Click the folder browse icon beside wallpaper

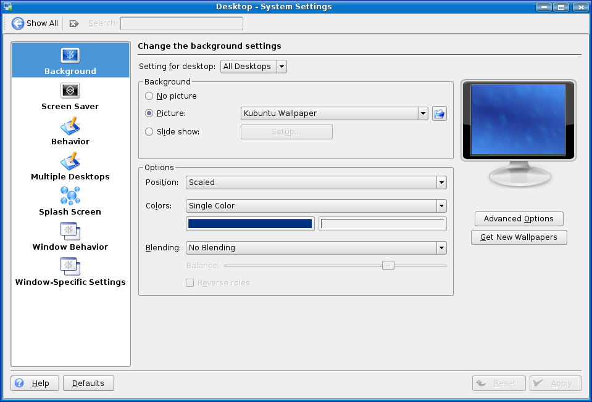439,113
